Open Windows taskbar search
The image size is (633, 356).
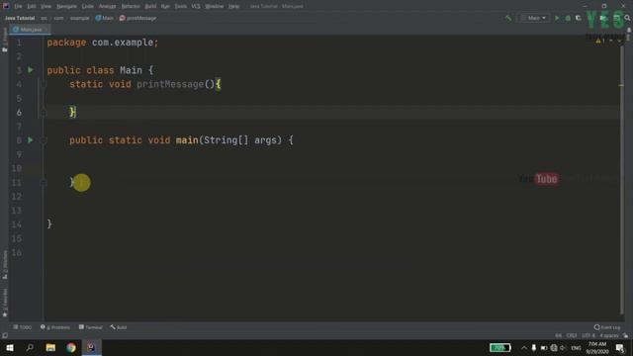pyautogui.click(x=30, y=347)
